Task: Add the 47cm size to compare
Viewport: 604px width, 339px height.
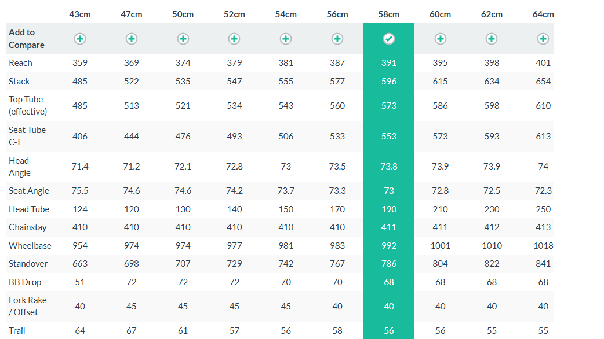Action: (132, 39)
